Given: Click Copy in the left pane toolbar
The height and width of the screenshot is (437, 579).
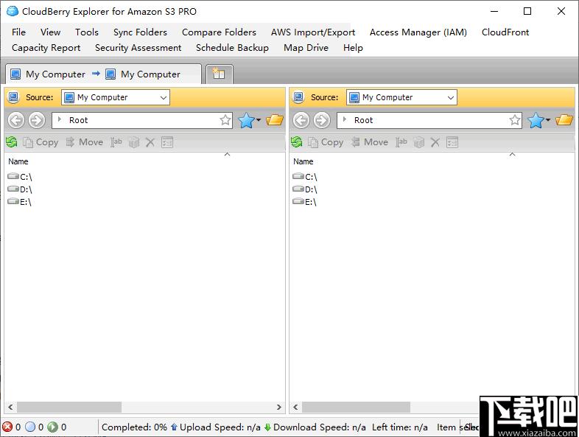Looking at the screenshot, I should [x=41, y=142].
